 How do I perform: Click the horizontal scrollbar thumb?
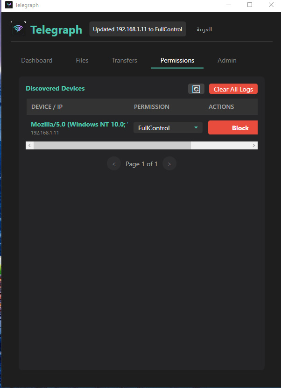point(112,146)
